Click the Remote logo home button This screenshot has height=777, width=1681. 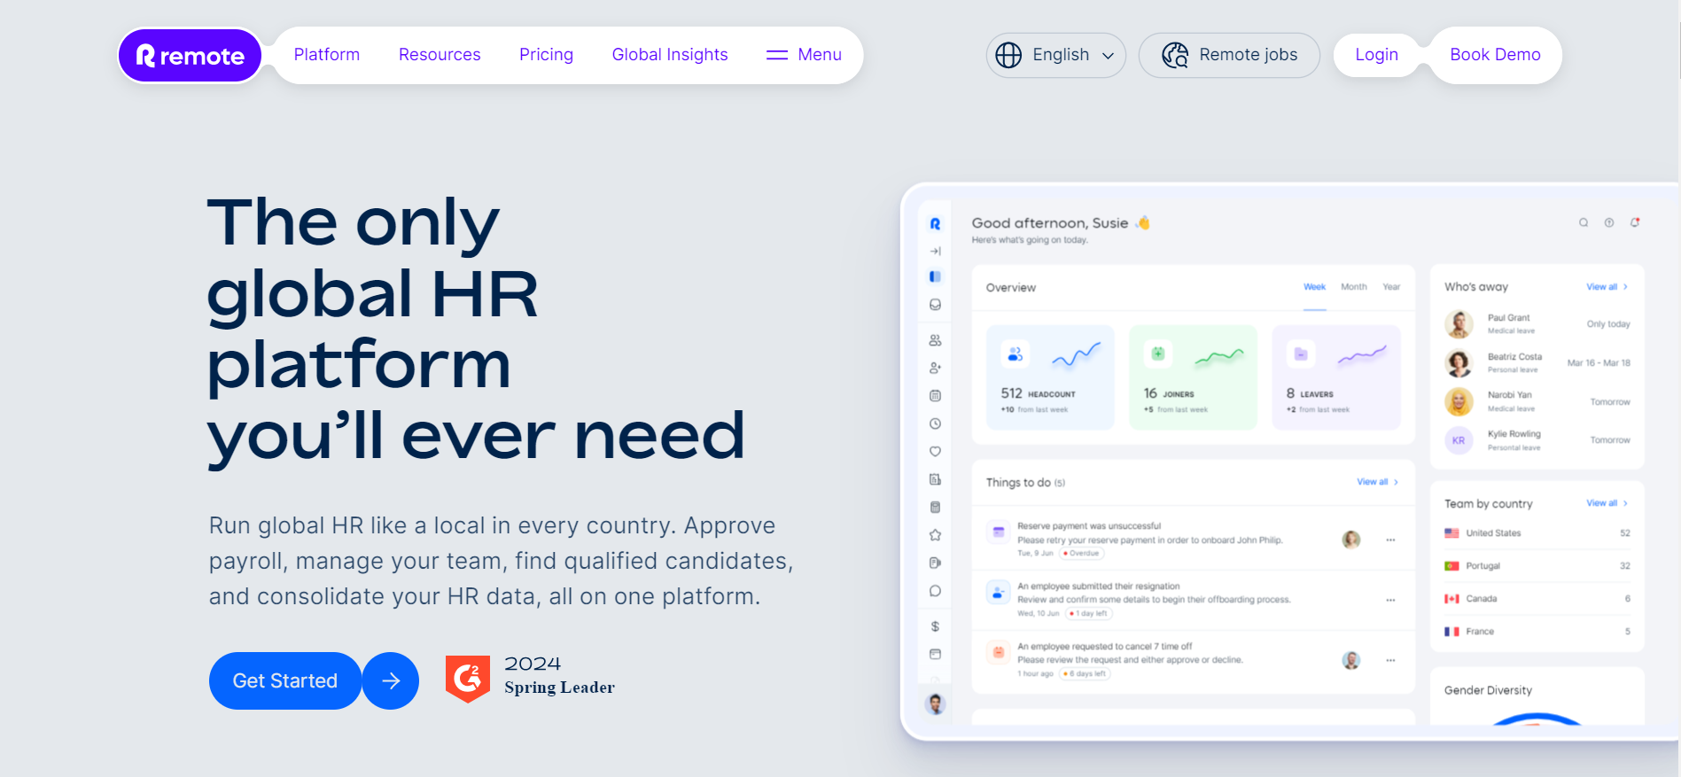click(190, 56)
